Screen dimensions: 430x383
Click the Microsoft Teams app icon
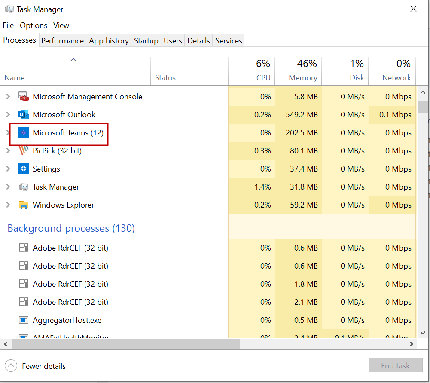pyautogui.click(x=24, y=132)
